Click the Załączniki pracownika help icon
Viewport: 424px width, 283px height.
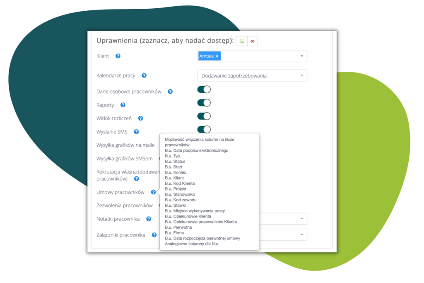[x=154, y=235]
